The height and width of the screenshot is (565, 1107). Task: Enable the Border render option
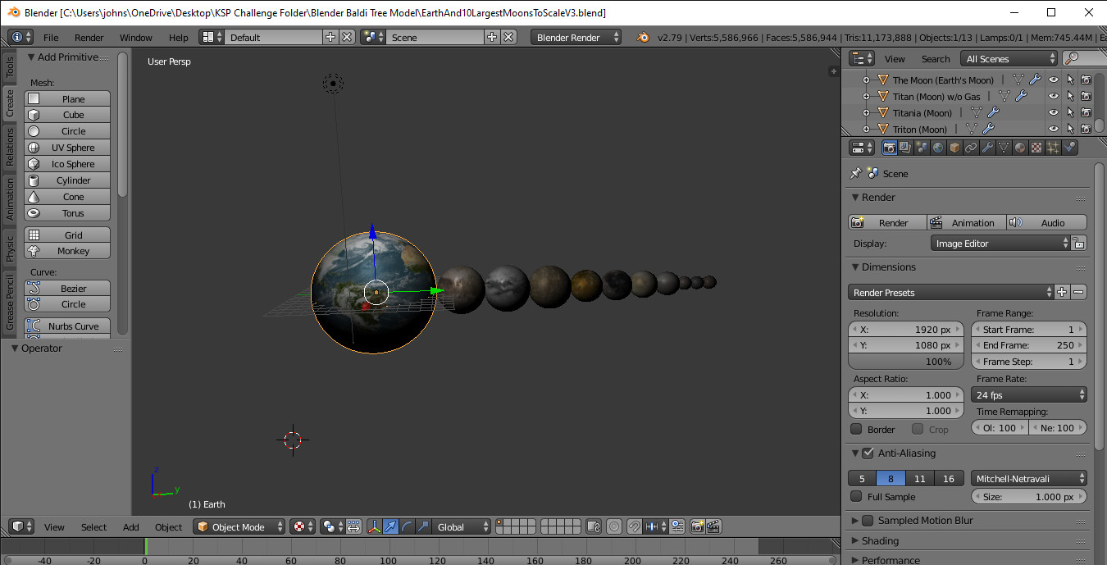point(858,429)
